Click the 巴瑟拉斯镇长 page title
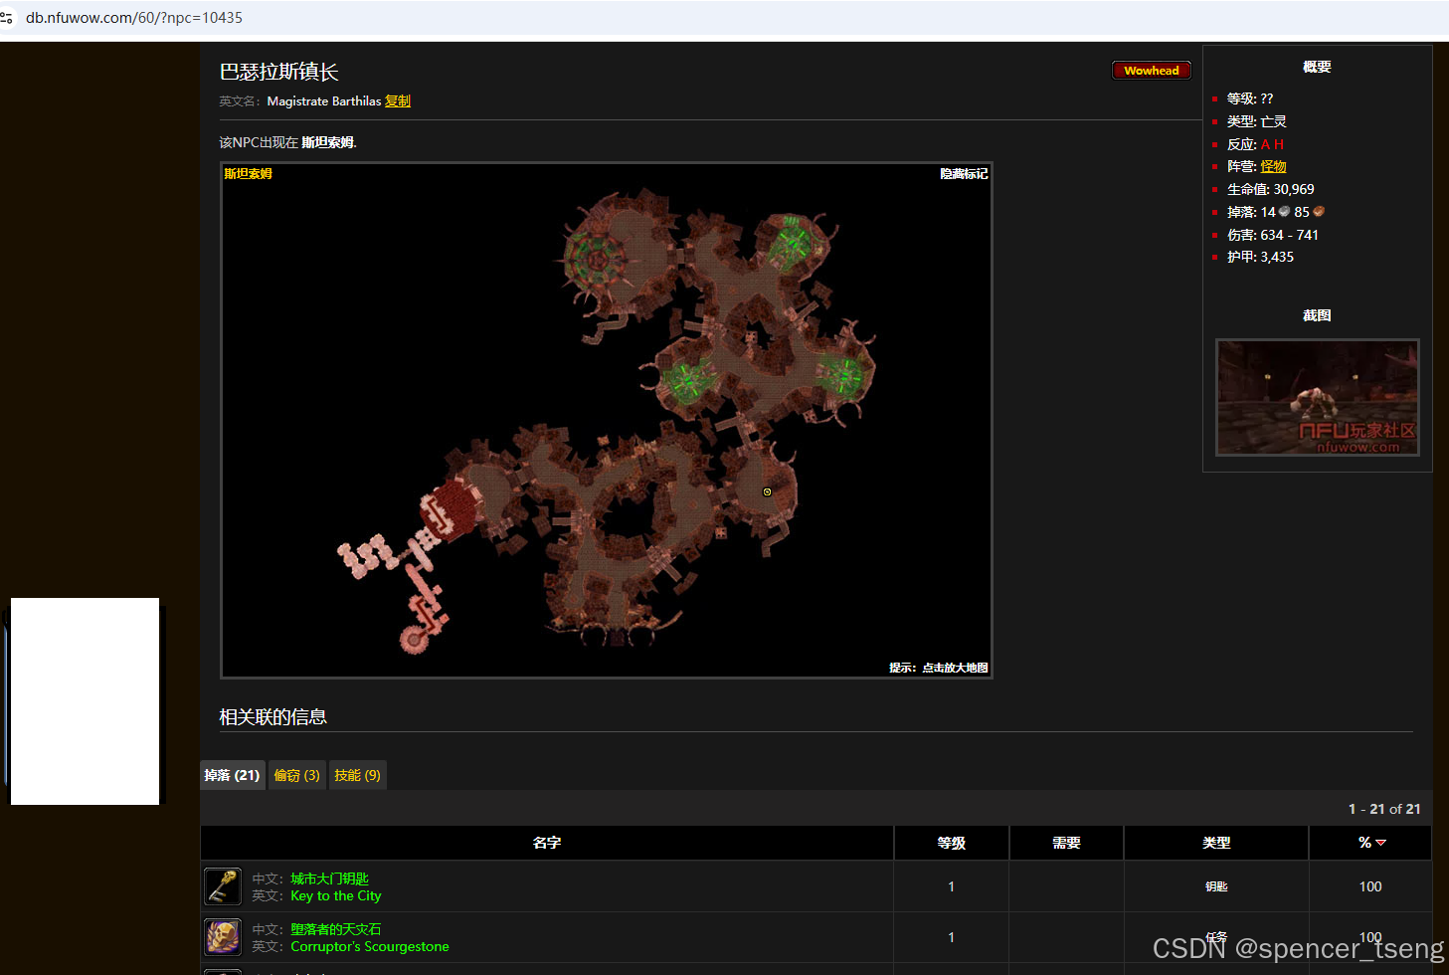The width and height of the screenshot is (1449, 975). coord(279,72)
